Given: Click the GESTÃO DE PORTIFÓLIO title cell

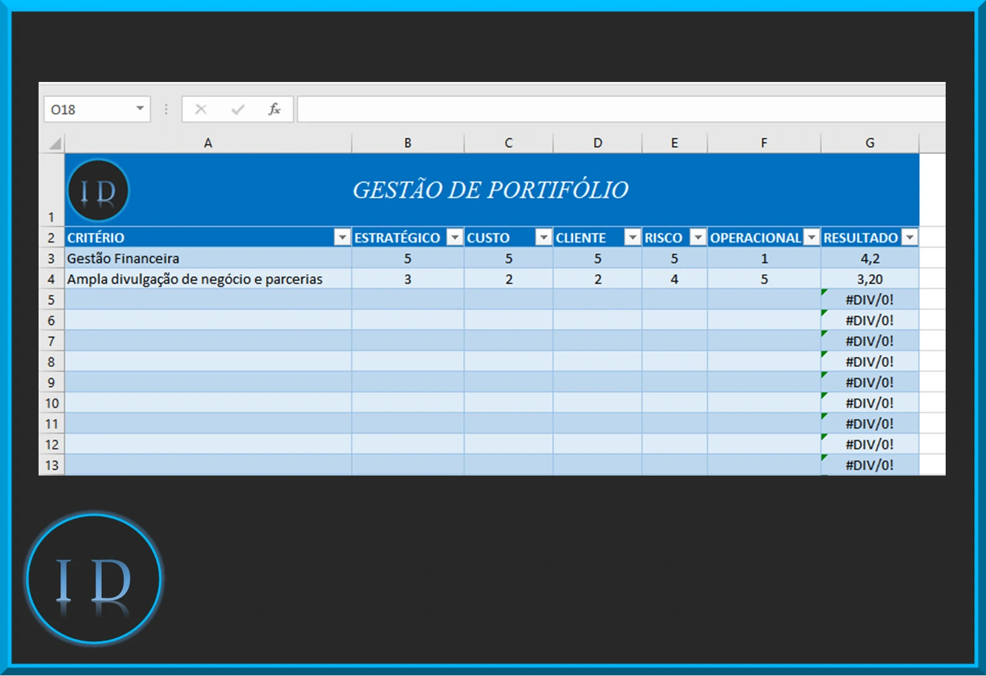Looking at the screenshot, I should (x=491, y=190).
